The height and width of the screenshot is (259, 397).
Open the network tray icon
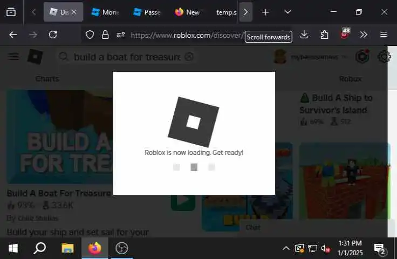pyautogui.click(x=312, y=248)
